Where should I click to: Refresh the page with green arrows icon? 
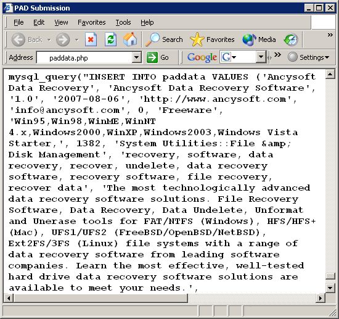[110, 39]
